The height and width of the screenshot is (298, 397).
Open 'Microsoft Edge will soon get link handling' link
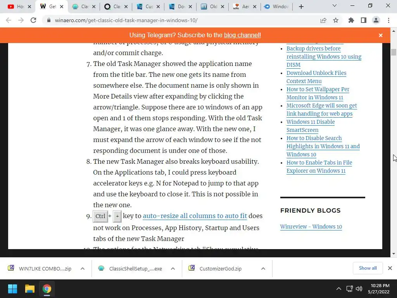point(321,109)
